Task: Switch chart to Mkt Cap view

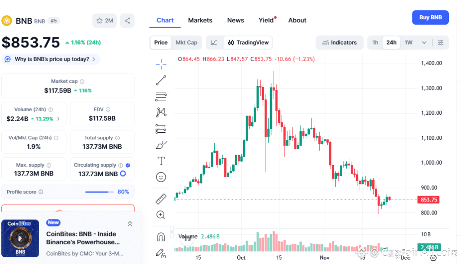Action: [x=186, y=43]
